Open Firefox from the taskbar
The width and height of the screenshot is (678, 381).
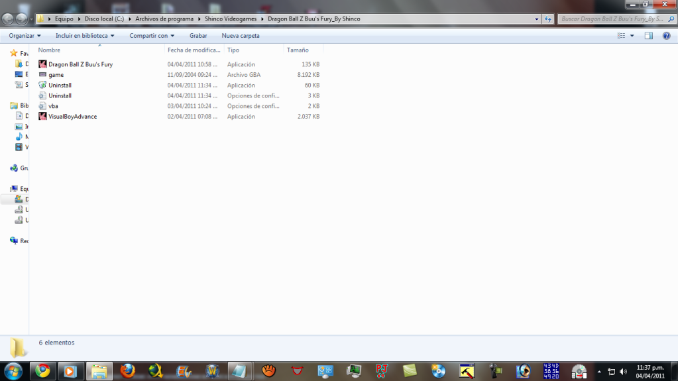coord(127,371)
